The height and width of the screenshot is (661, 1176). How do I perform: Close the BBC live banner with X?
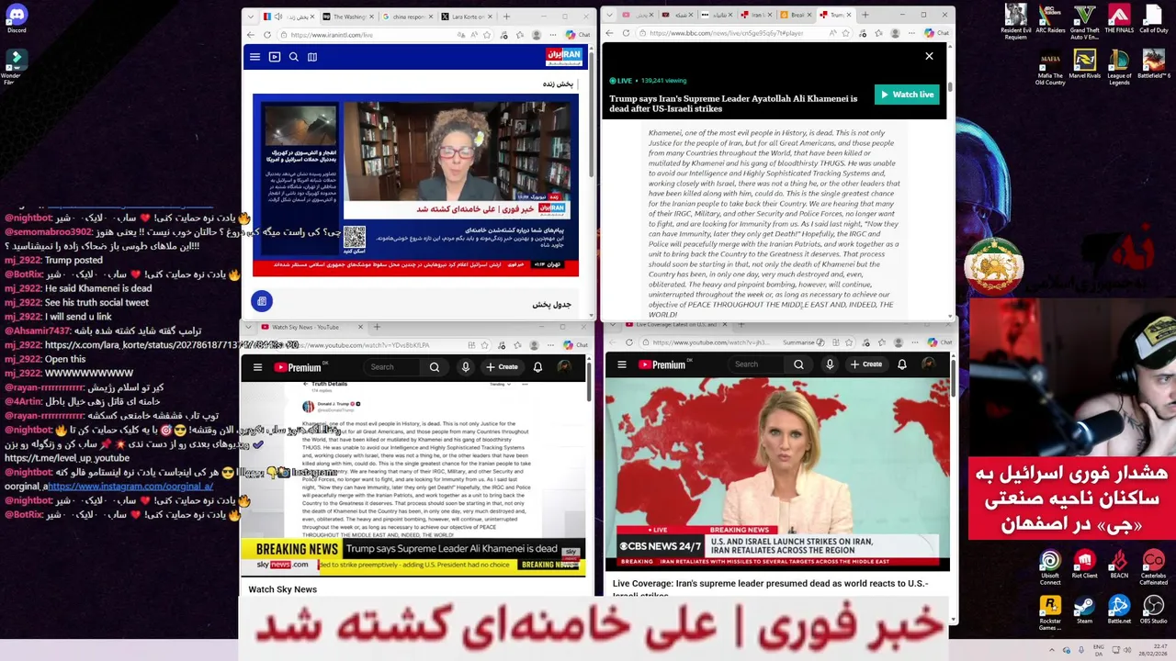[929, 56]
